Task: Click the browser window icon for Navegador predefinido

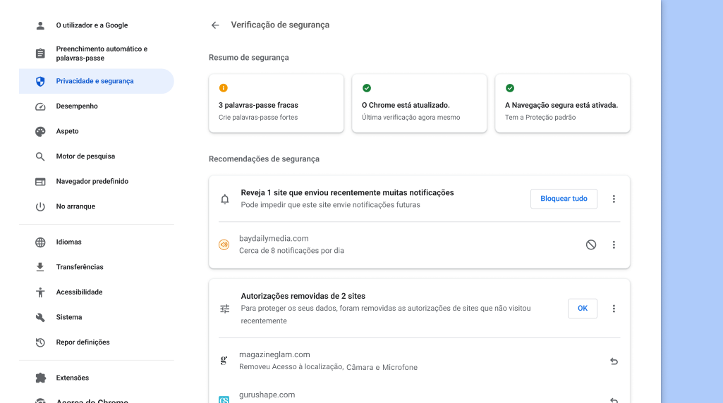Action: tap(41, 182)
